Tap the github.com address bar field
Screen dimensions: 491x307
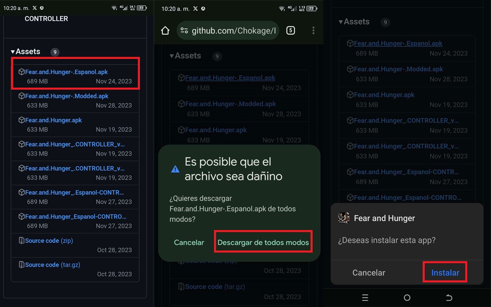point(233,31)
